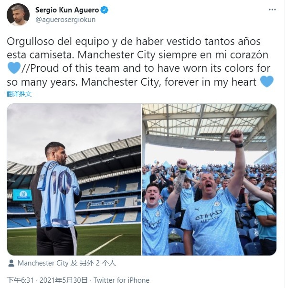
Task: Click the 下午6:31 · 2021年5月30日 timestamp
Action: pyautogui.click(x=47, y=280)
